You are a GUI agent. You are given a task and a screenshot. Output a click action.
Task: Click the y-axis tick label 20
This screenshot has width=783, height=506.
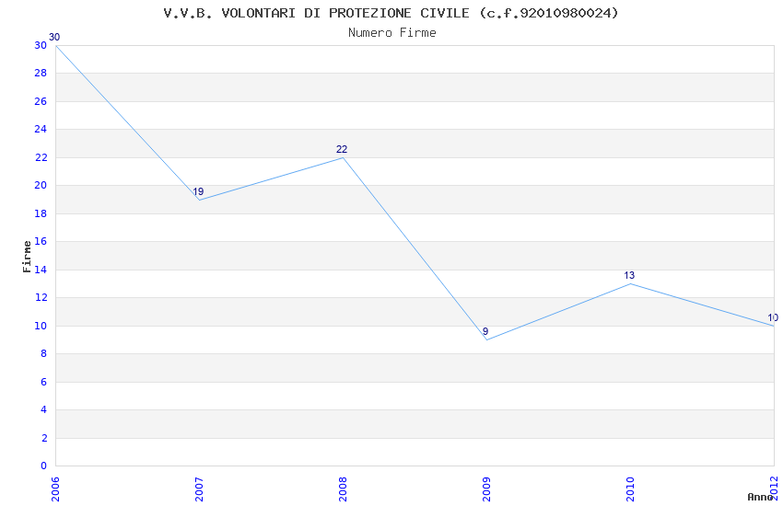(x=41, y=186)
